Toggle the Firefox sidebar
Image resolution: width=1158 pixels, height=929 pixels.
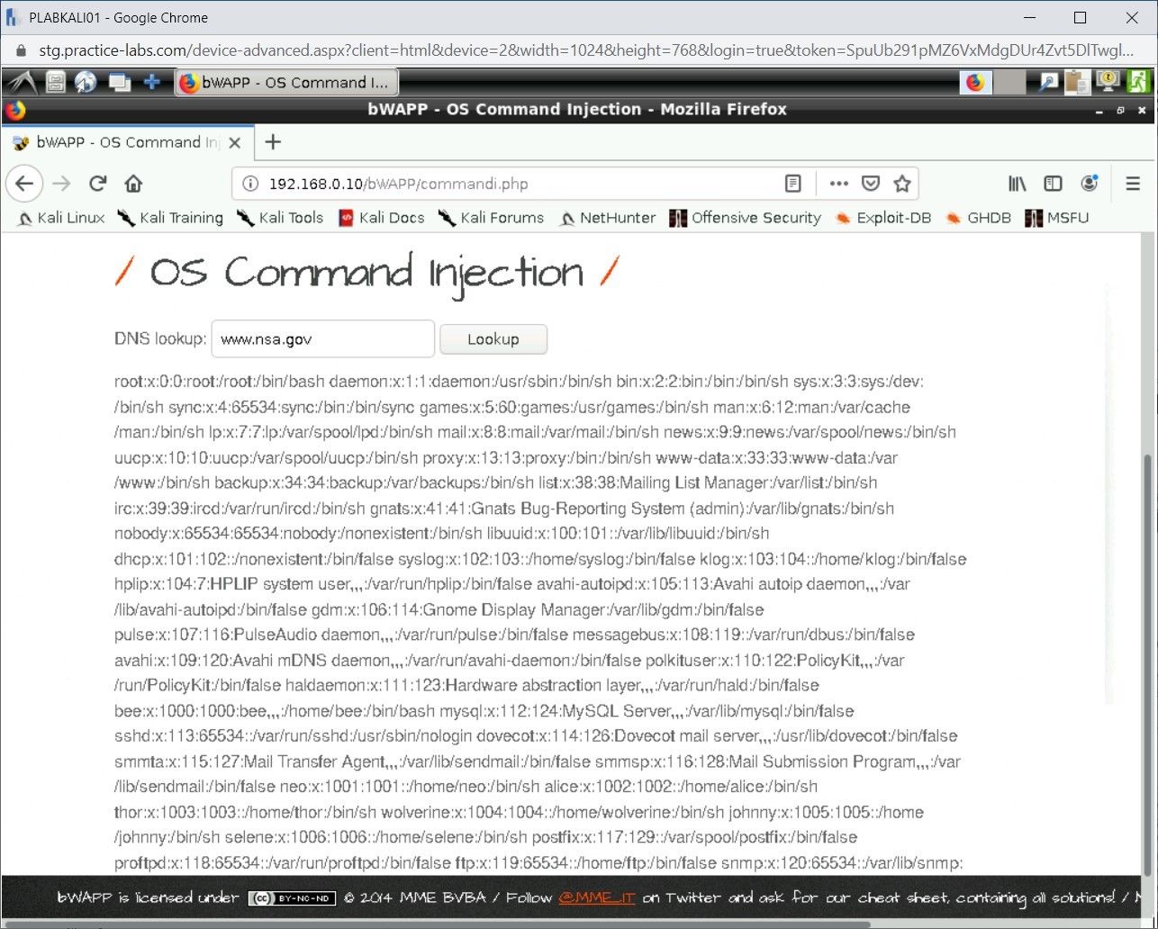pyautogui.click(x=1054, y=183)
